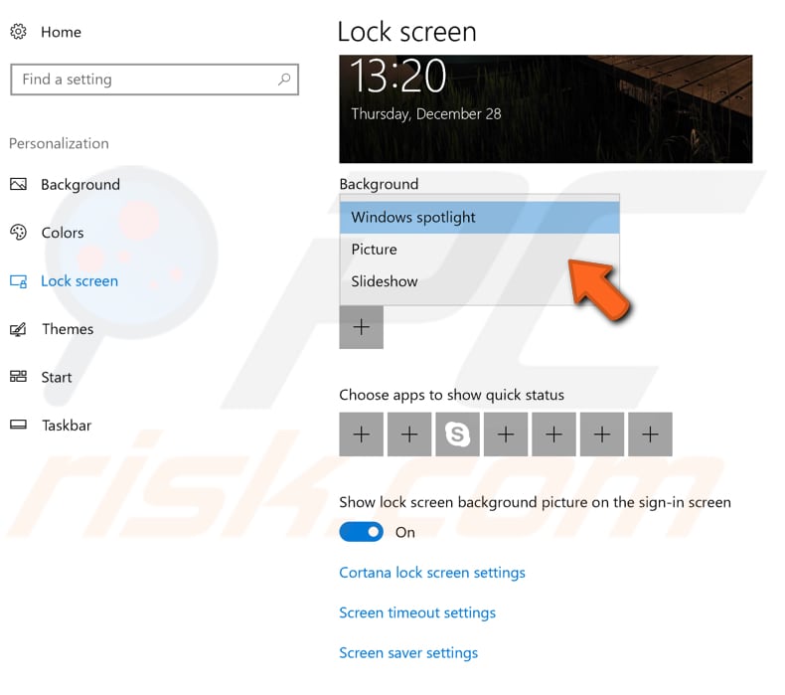Add sixth quick status app slot
Image resolution: width=785 pixels, height=695 pixels.
click(x=602, y=434)
